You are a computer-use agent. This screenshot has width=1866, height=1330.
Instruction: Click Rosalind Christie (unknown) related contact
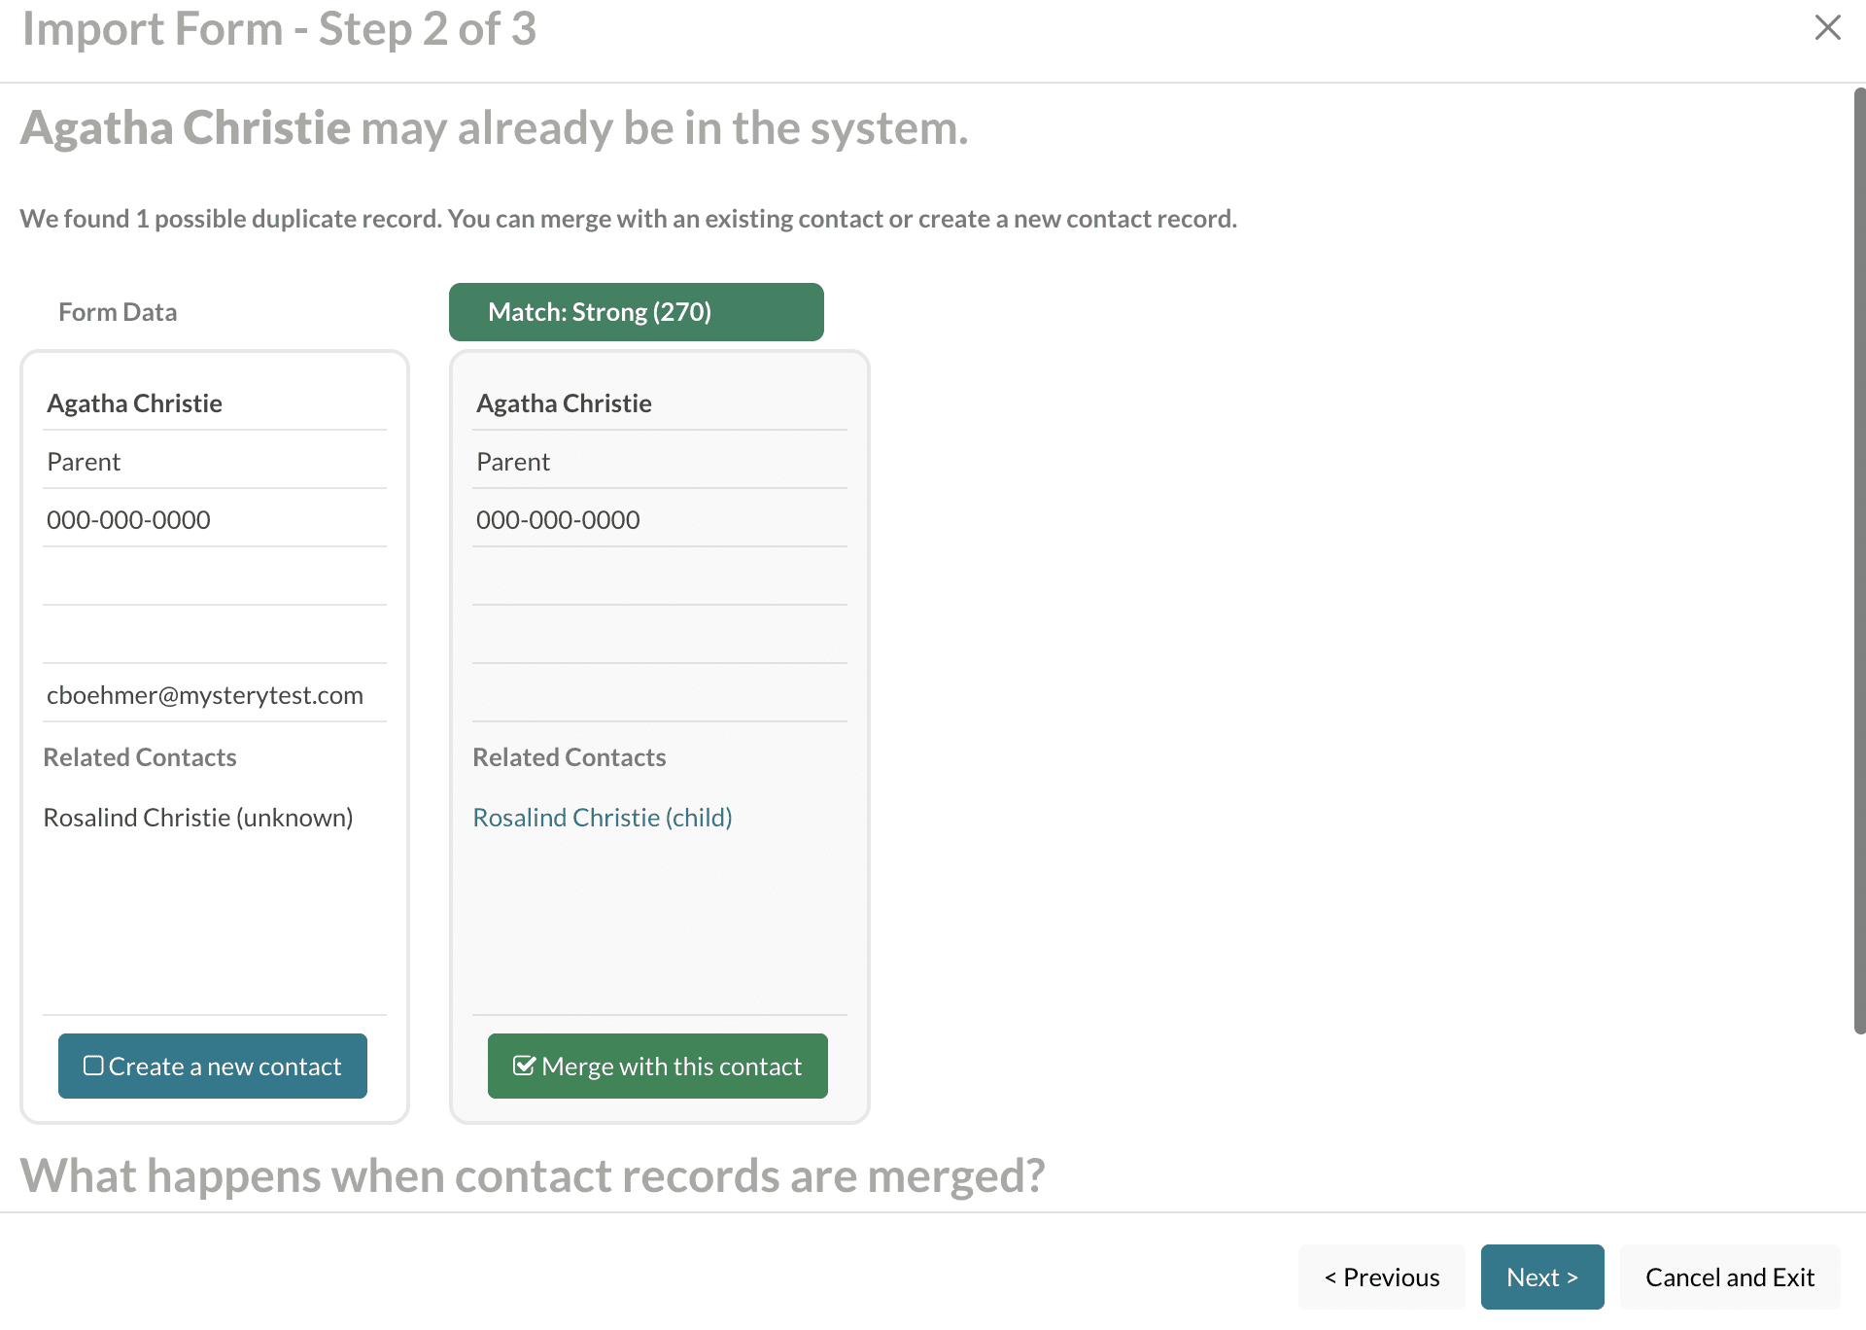pyautogui.click(x=198, y=818)
